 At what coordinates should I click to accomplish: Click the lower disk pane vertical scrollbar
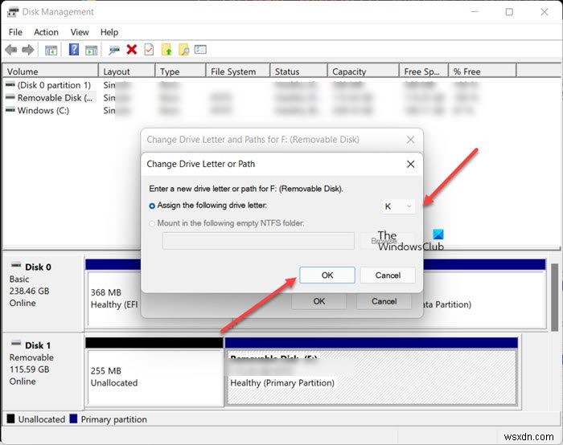(554, 297)
